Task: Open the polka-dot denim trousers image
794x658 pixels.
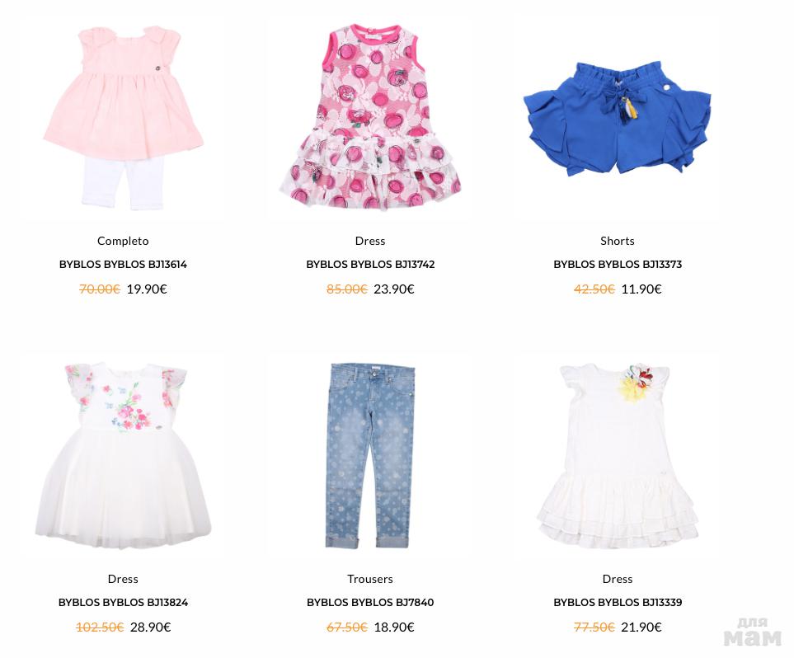Action: 370,455
